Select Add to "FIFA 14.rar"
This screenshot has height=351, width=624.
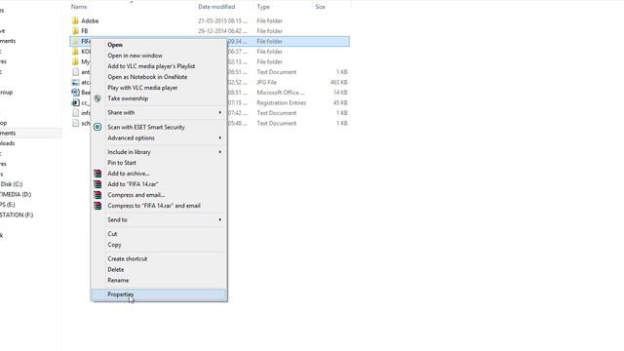click(x=133, y=184)
